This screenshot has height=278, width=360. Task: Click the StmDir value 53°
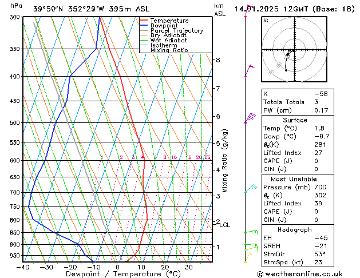319,254
